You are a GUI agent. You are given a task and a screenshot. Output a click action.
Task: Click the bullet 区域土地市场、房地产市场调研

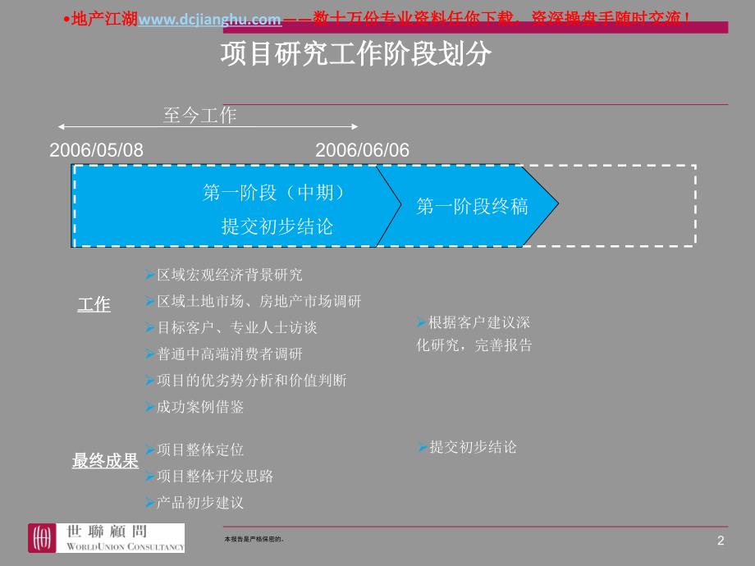[254, 301]
